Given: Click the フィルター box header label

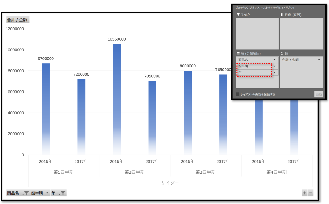Looking at the screenshot, I should pyautogui.click(x=244, y=15).
